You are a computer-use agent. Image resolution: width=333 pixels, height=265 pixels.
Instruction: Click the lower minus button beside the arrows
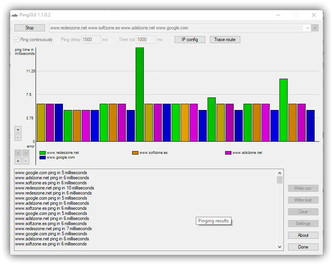(x=25, y=160)
